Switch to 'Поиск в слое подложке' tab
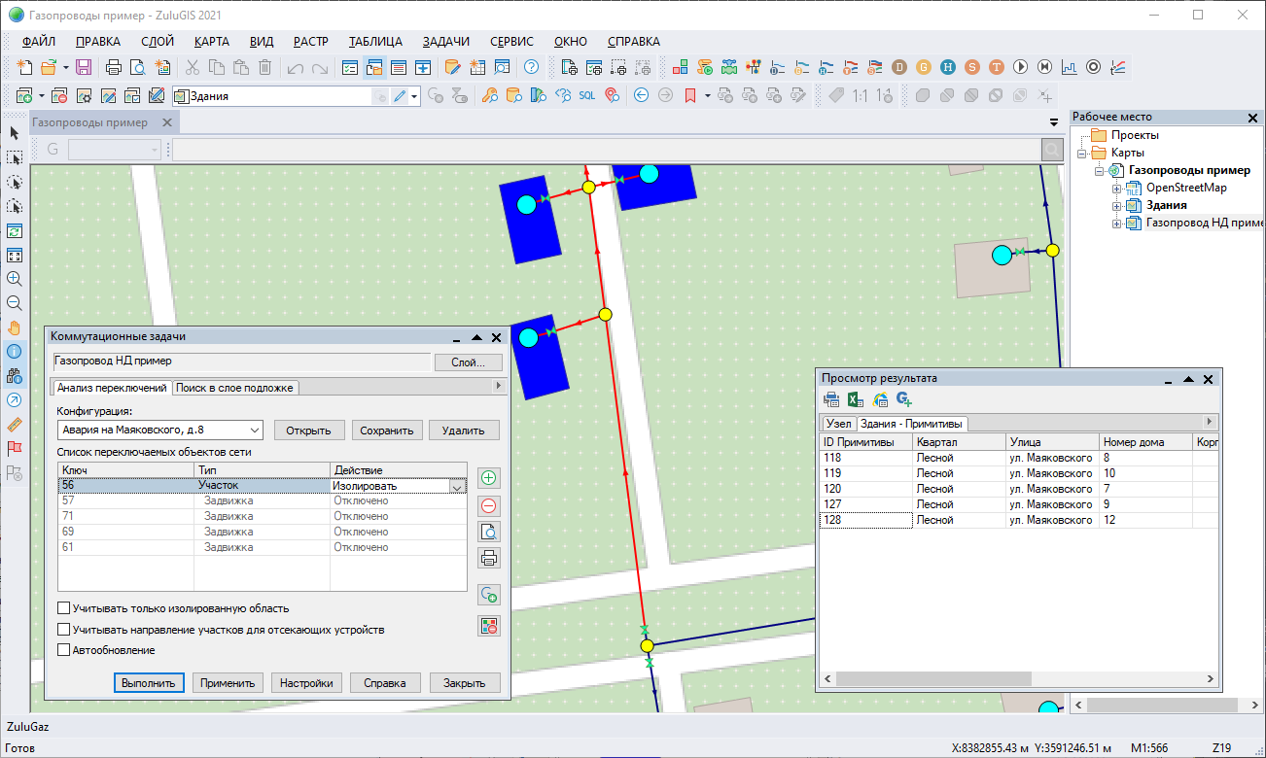The width and height of the screenshot is (1266, 758). (x=234, y=388)
